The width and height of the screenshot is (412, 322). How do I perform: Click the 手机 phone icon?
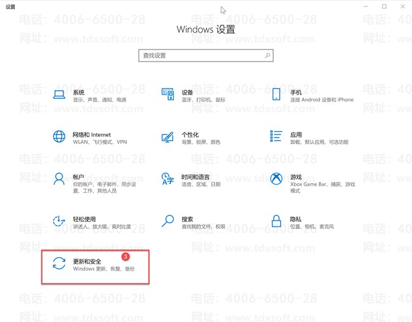[x=276, y=95]
